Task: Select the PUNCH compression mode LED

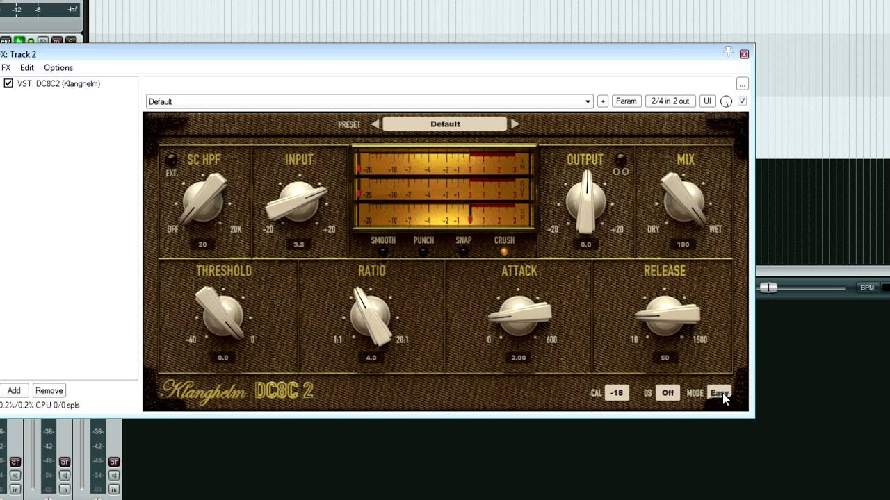Action: click(x=423, y=251)
